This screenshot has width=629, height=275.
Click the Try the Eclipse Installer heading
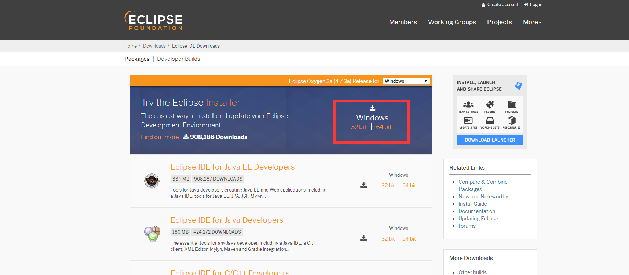[191, 103]
